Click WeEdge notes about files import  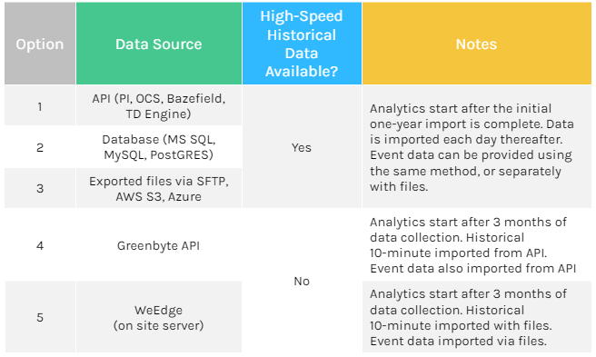tap(477, 317)
